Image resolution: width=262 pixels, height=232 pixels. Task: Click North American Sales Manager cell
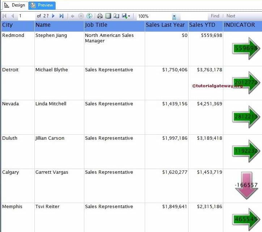click(114, 48)
